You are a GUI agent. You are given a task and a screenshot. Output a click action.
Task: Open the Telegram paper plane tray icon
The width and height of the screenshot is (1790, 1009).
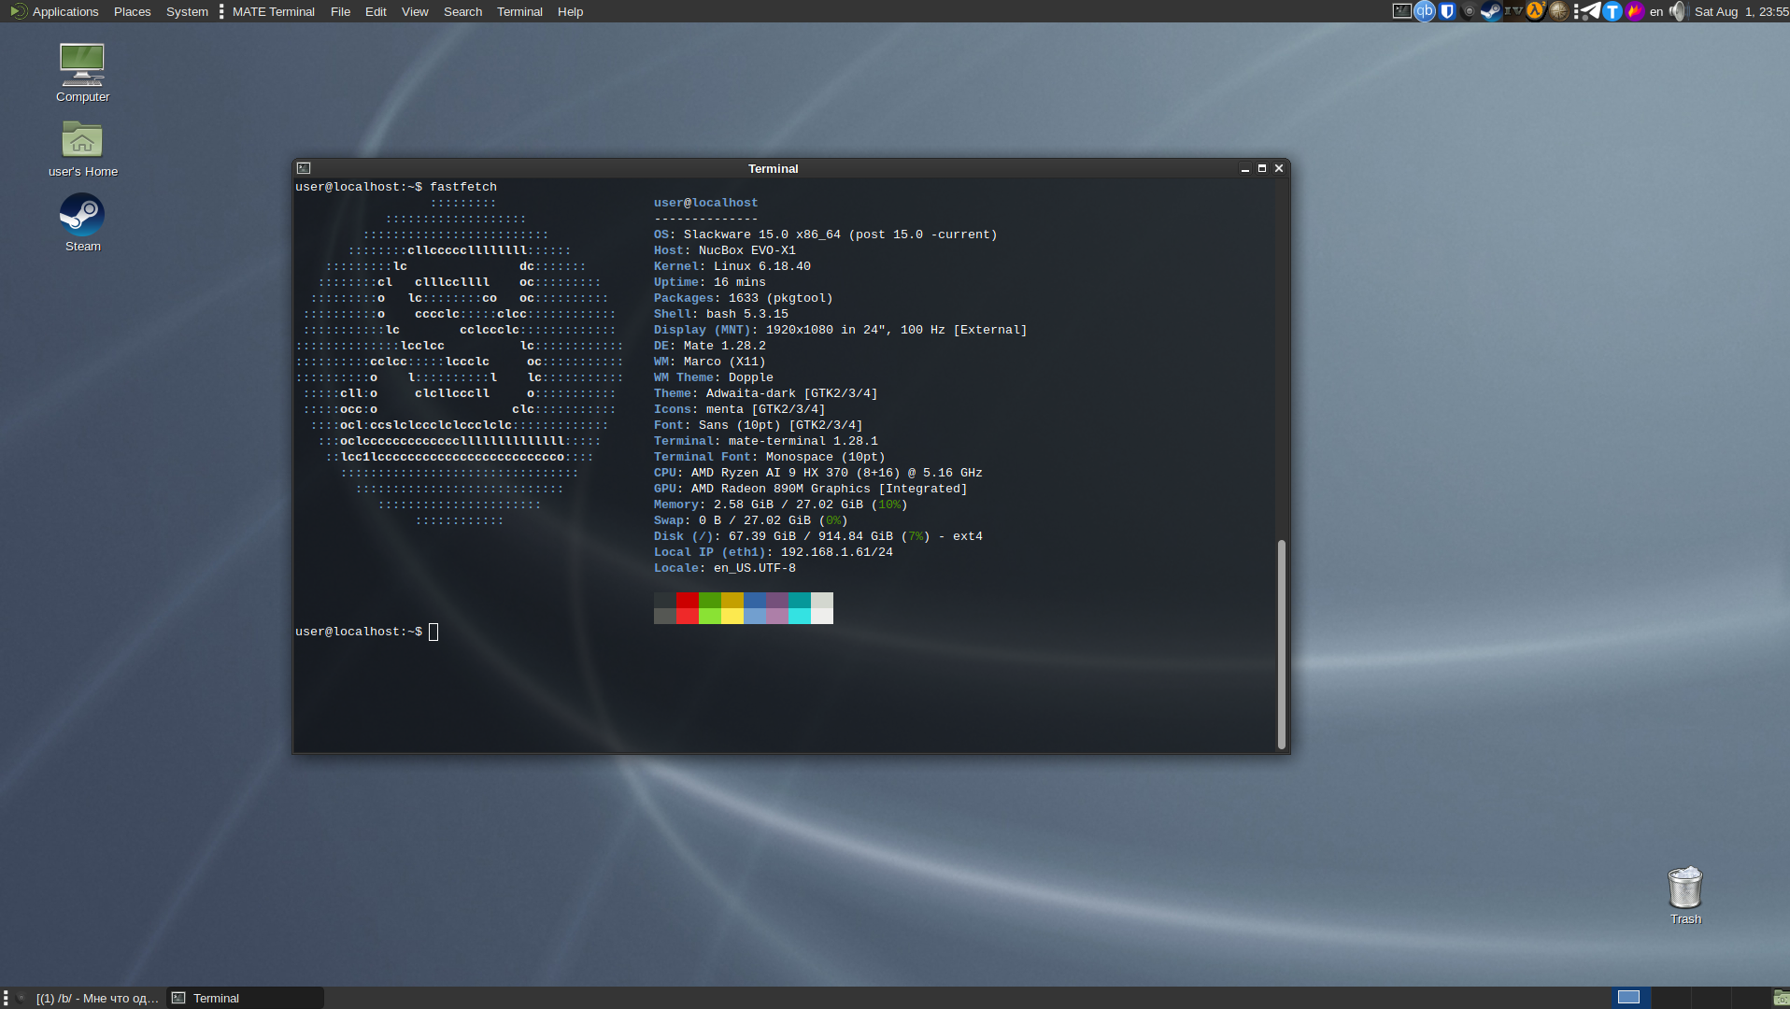point(1590,11)
